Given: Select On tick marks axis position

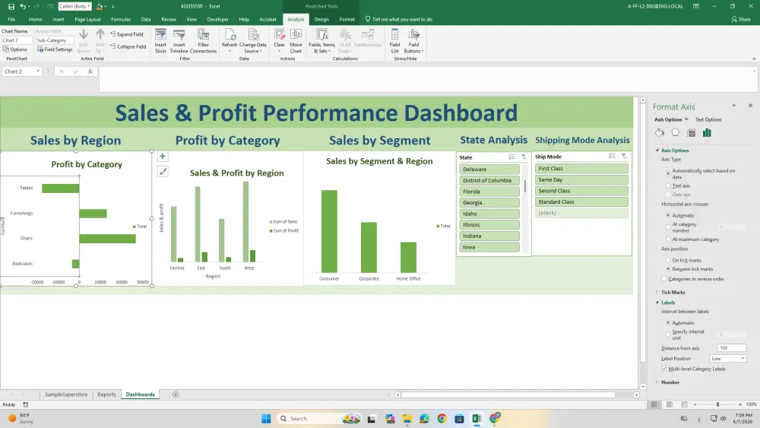Looking at the screenshot, I should pyautogui.click(x=668, y=260).
